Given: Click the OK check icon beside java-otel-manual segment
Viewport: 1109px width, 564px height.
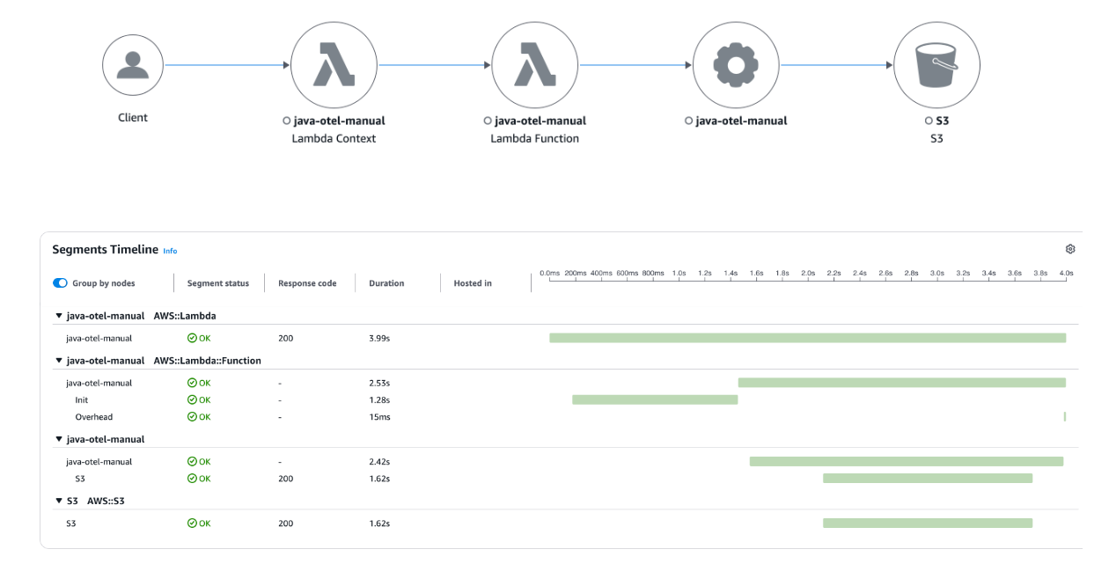Looking at the screenshot, I should coord(190,338).
